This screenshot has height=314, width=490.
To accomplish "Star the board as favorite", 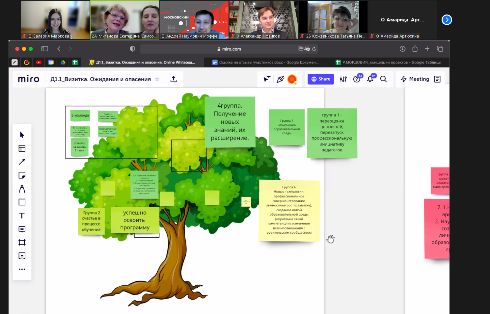I will click(x=157, y=79).
